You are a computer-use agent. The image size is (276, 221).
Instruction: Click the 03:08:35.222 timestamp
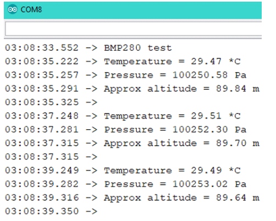click(x=42, y=62)
